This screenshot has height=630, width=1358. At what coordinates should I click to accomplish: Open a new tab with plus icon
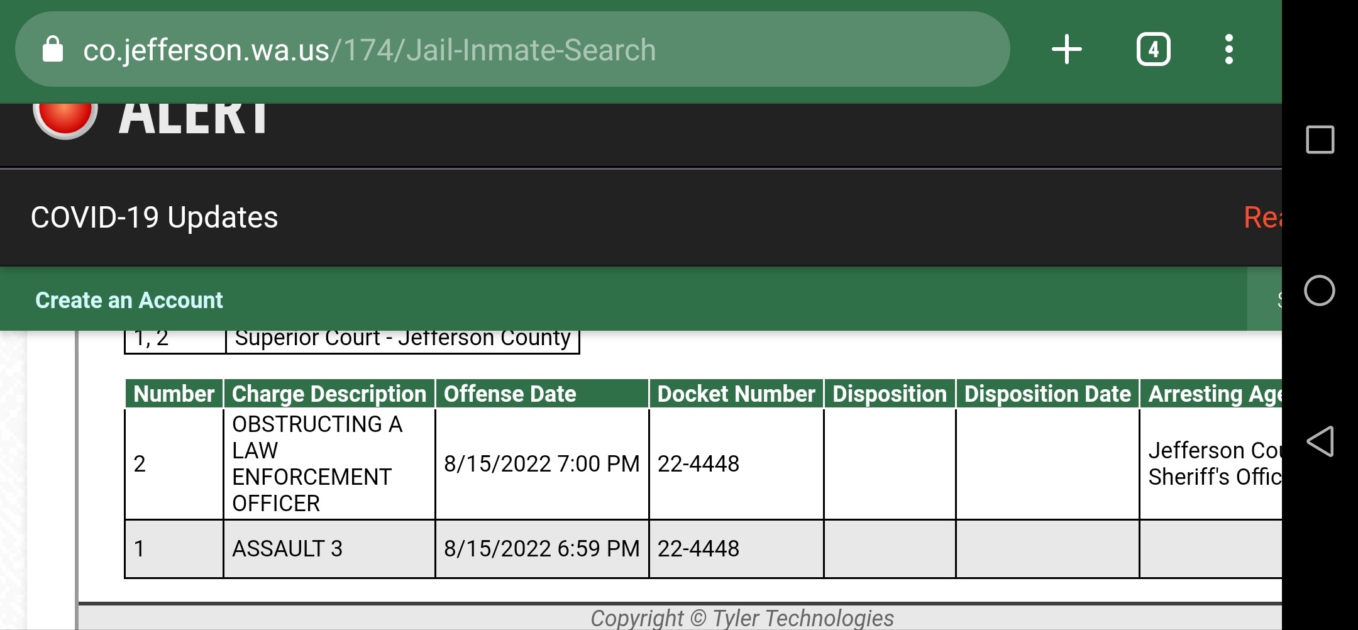[x=1067, y=49]
